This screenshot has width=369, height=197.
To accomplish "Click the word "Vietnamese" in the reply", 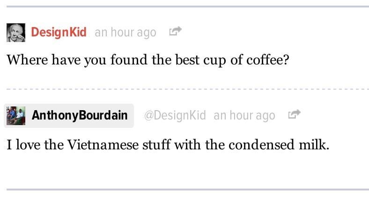I will tap(103, 145).
